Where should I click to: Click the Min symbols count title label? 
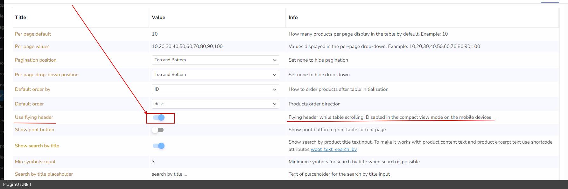35,162
